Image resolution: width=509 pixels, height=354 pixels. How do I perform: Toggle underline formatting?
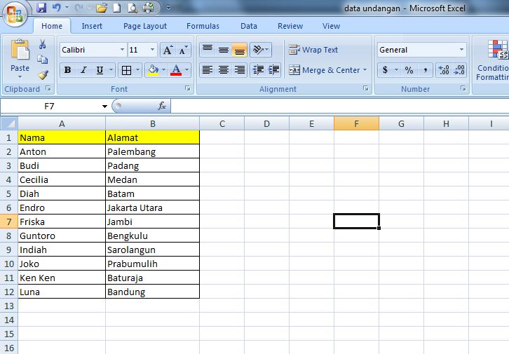coord(100,70)
